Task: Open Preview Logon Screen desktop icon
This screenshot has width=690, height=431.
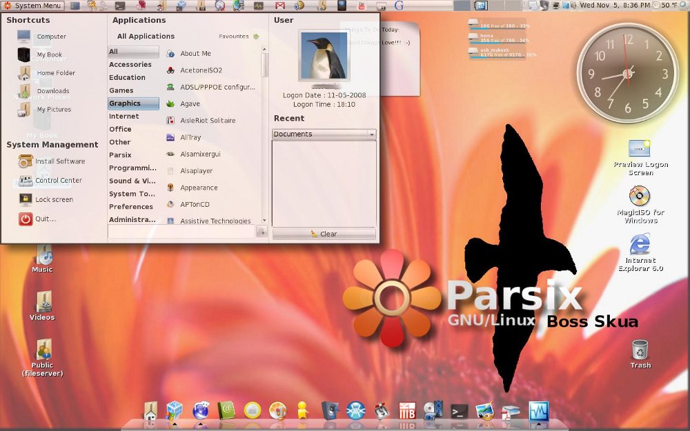Action: tap(640, 157)
